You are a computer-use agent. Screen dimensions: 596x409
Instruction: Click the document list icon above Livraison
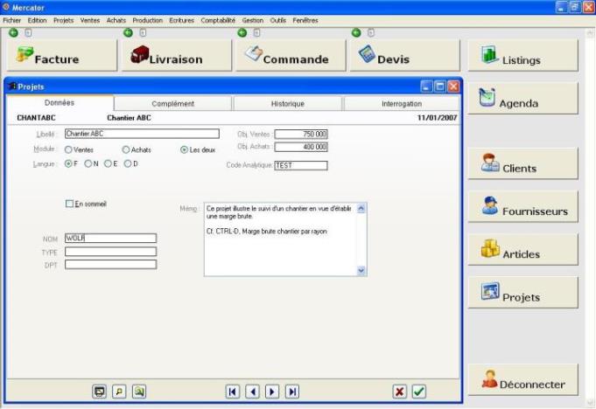tap(143, 33)
